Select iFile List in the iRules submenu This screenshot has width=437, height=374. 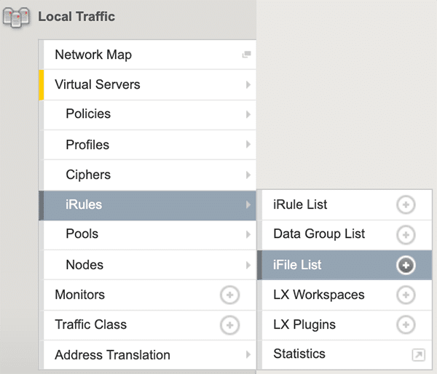coord(297,265)
